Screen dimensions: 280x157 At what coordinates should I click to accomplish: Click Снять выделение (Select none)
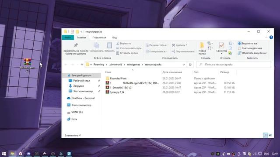tap(250, 48)
